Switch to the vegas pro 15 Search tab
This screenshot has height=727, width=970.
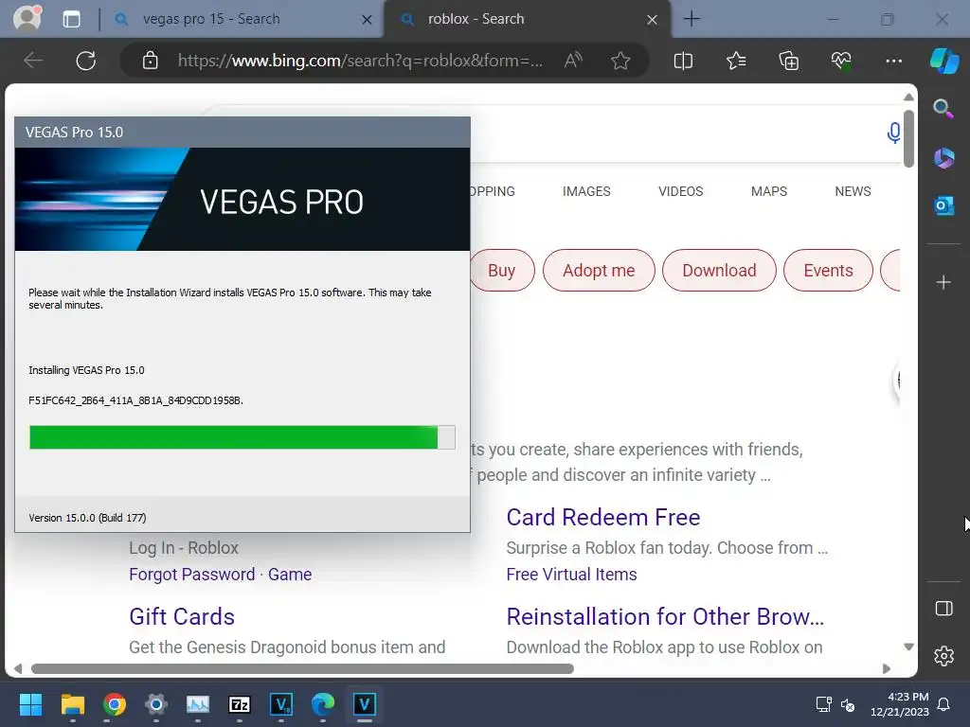point(211,19)
